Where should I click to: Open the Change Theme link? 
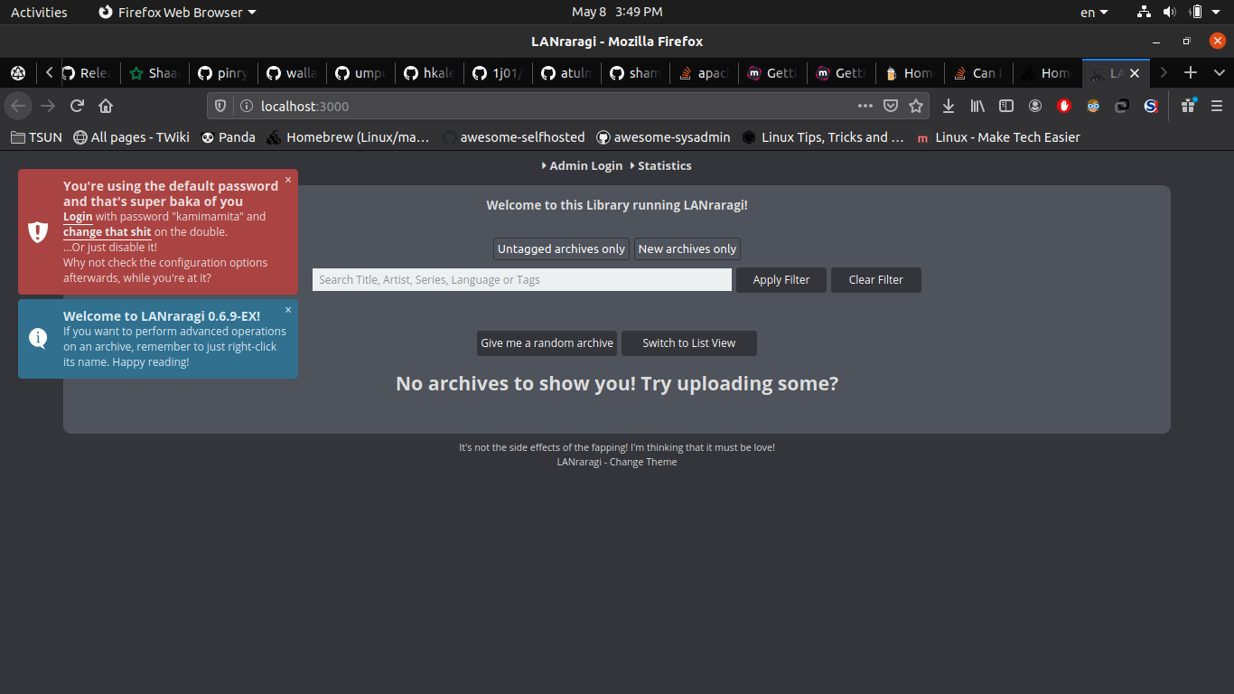[643, 462]
